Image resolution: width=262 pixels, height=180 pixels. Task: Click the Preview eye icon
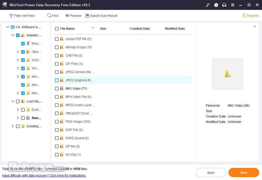pyautogui.click(x=67, y=15)
